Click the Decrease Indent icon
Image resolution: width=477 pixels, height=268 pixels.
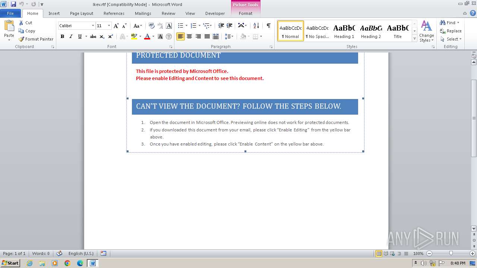tap(221, 26)
